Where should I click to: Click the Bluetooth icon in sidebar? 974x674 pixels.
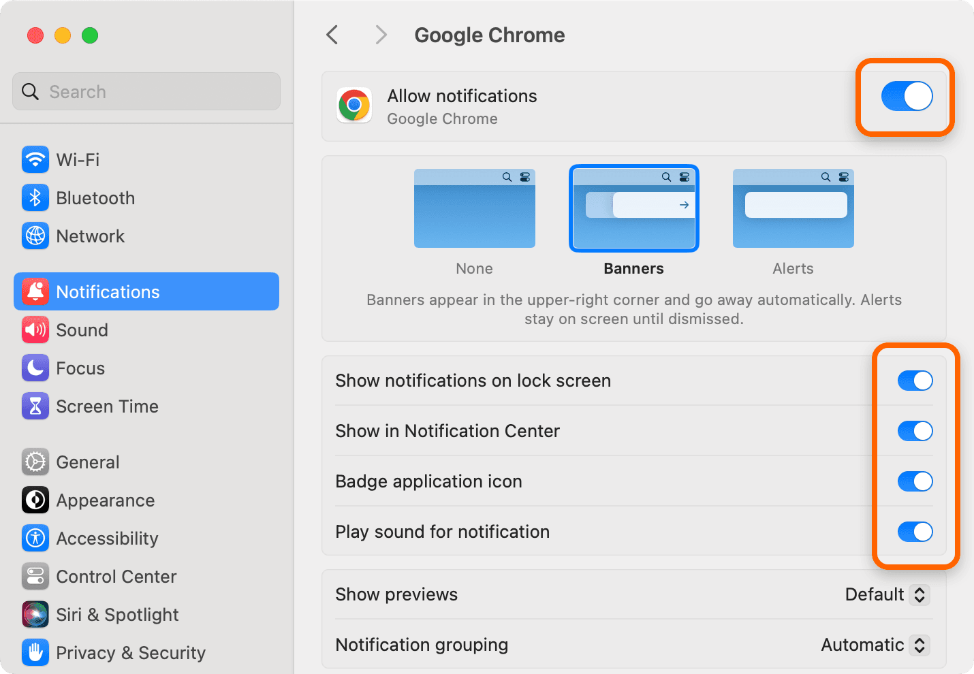point(35,198)
